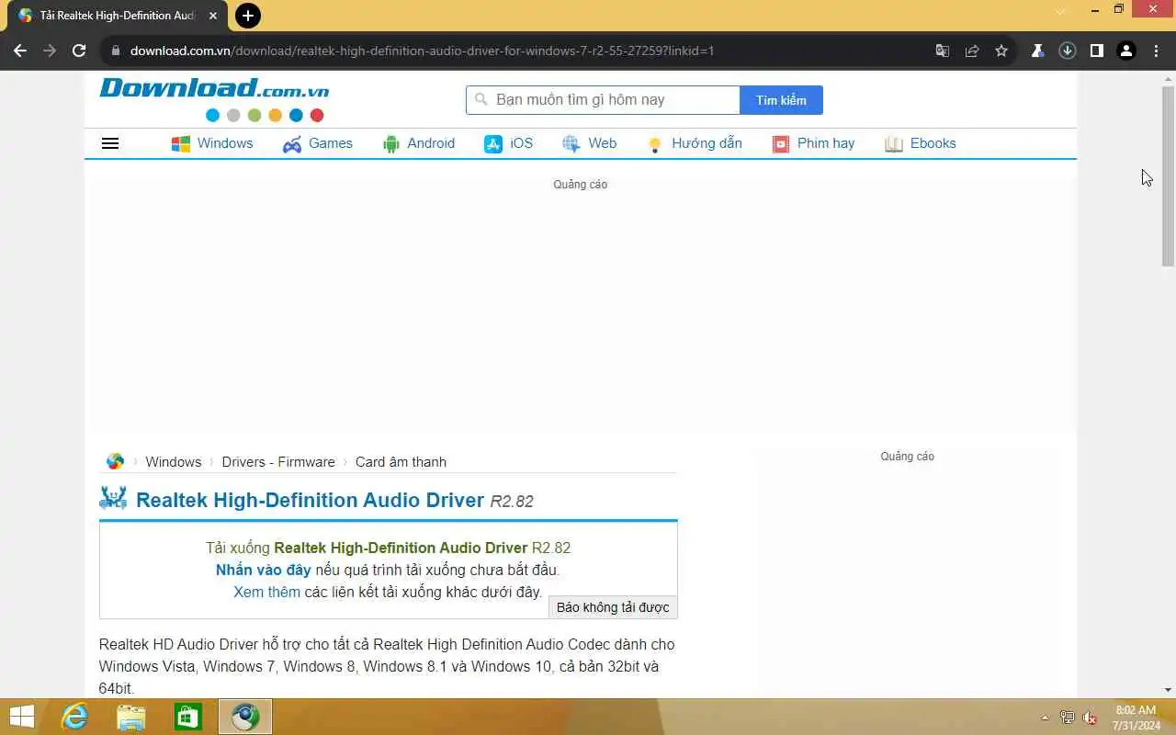Click the Tìm kiếm search button
The width and height of the screenshot is (1176, 735).
point(781,100)
